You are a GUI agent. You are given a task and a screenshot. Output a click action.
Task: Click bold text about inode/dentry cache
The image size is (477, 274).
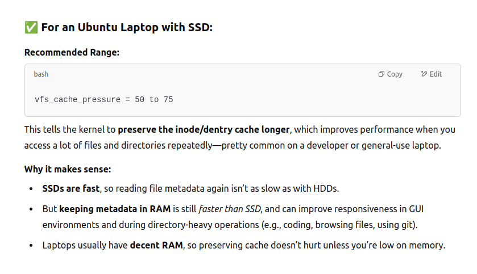(204, 129)
